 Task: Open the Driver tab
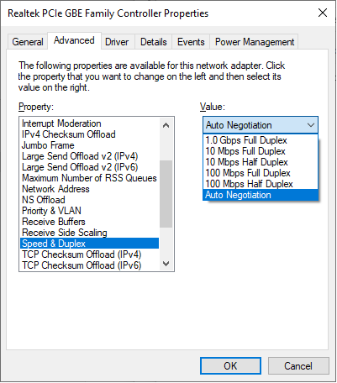[x=117, y=42]
